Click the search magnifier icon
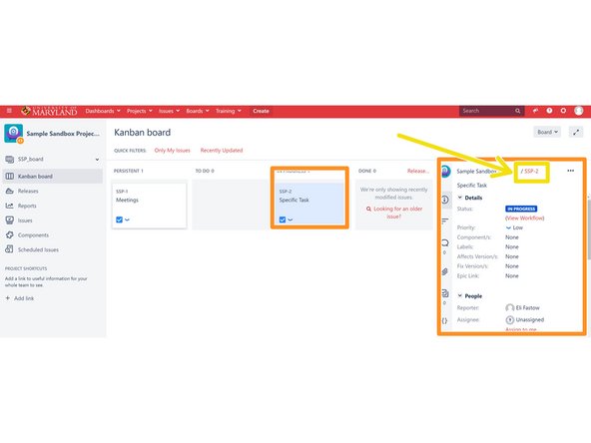The height and width of the screenshot is (443, 591). point(518,111)
